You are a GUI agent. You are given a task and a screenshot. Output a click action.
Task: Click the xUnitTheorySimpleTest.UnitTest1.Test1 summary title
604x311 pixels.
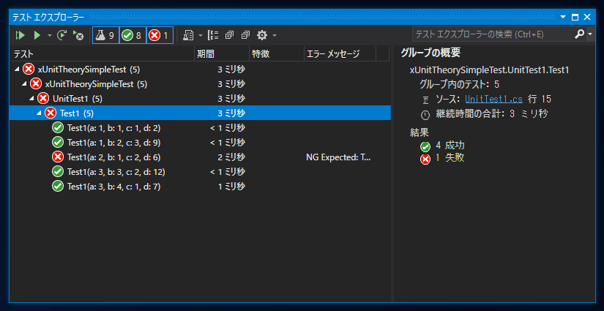tap(490, 70)
